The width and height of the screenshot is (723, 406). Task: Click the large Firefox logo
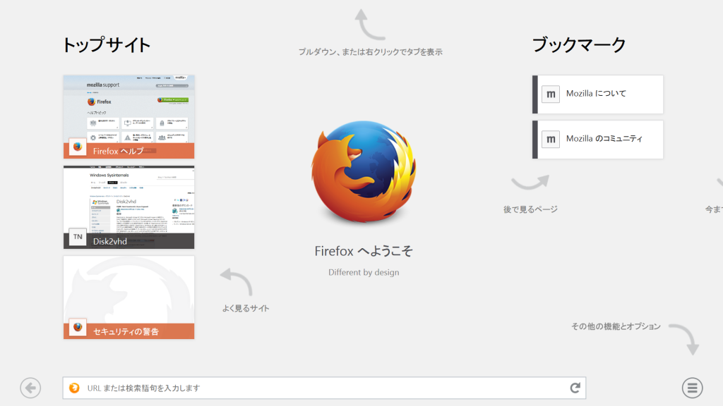pyautogui.click(x=364, y=171)
